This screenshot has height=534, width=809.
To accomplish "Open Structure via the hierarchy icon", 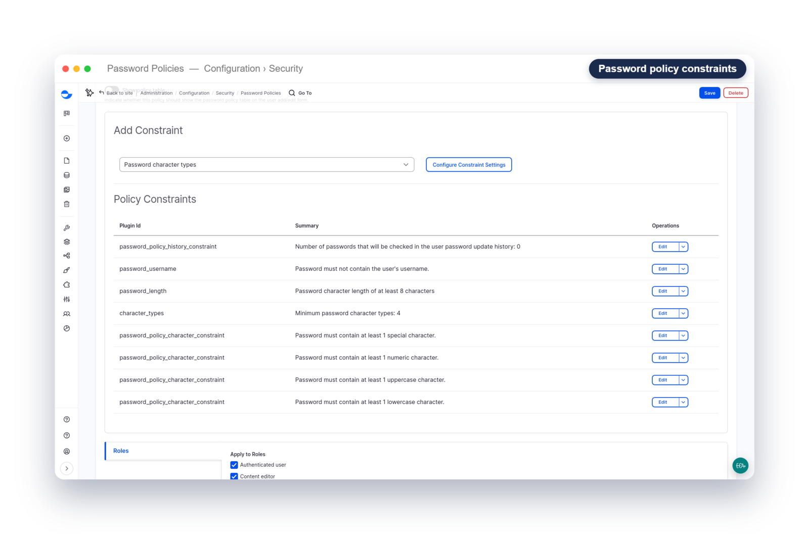I will (67, 256).
